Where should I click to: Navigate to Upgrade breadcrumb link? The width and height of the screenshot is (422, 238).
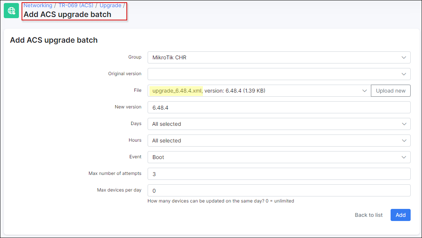click(110, 6)
